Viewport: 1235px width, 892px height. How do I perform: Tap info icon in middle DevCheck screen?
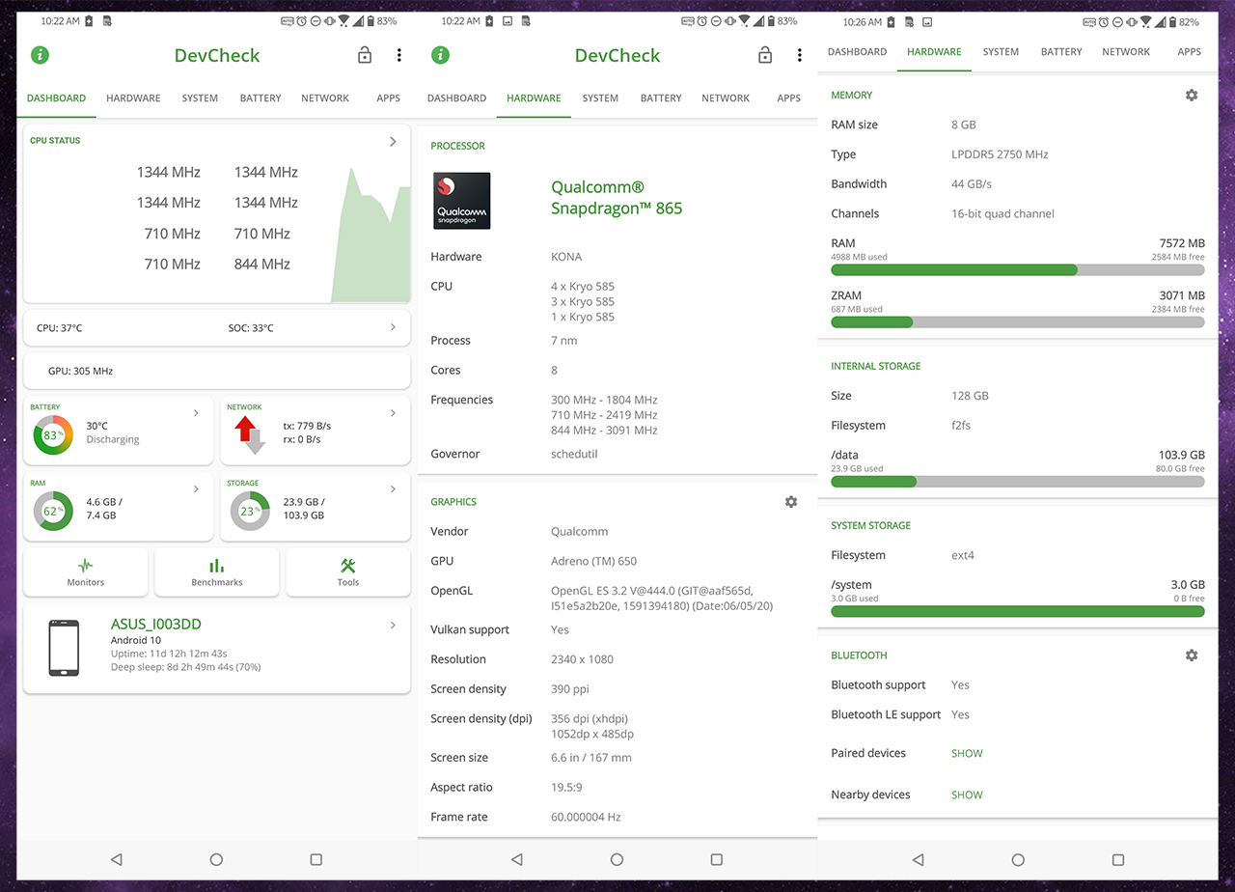[x=441, y=55]
